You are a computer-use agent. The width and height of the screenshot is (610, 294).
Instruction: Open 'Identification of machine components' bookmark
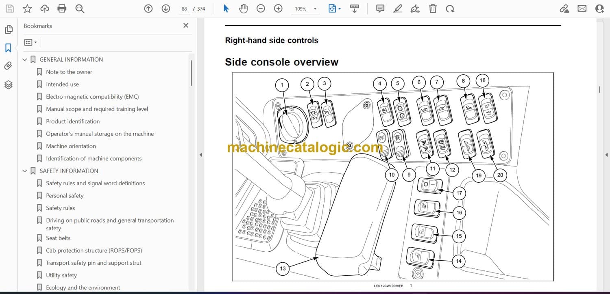point(94,158)
